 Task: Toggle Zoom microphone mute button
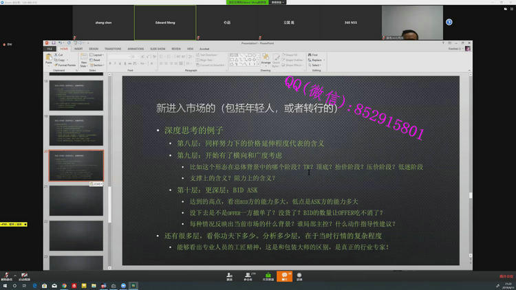7,276
